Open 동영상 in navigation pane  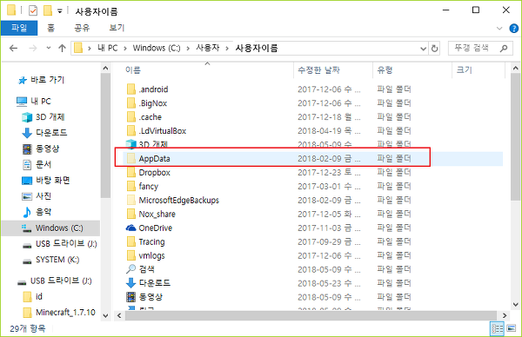(41, 149)
